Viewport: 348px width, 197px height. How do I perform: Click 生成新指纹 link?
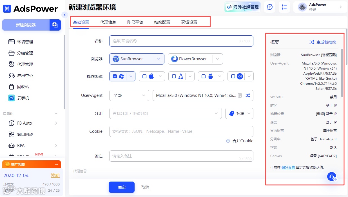coord(323,42)
